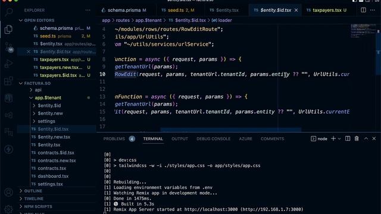Close $entity.$id.tsx in Open Editors list
381x214 pixels.
(29, 52)
